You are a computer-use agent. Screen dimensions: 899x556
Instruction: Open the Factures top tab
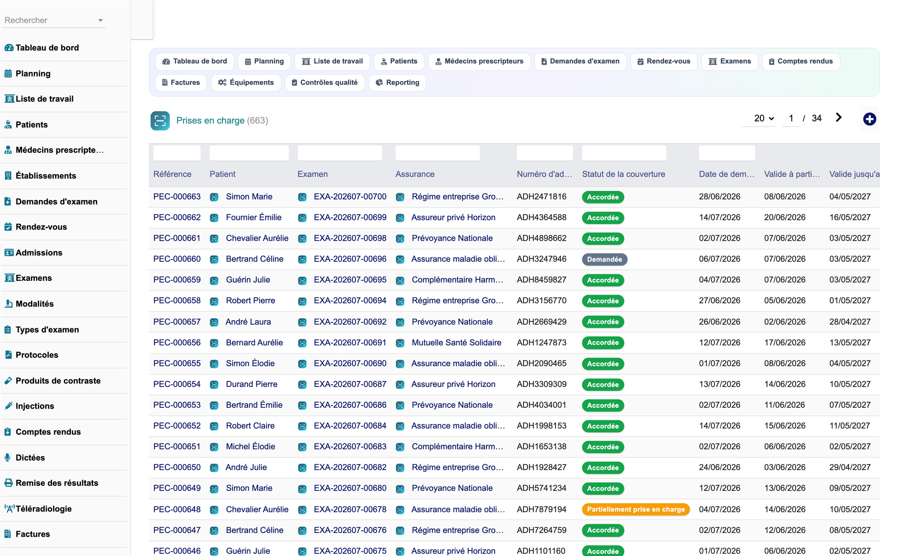181,83
